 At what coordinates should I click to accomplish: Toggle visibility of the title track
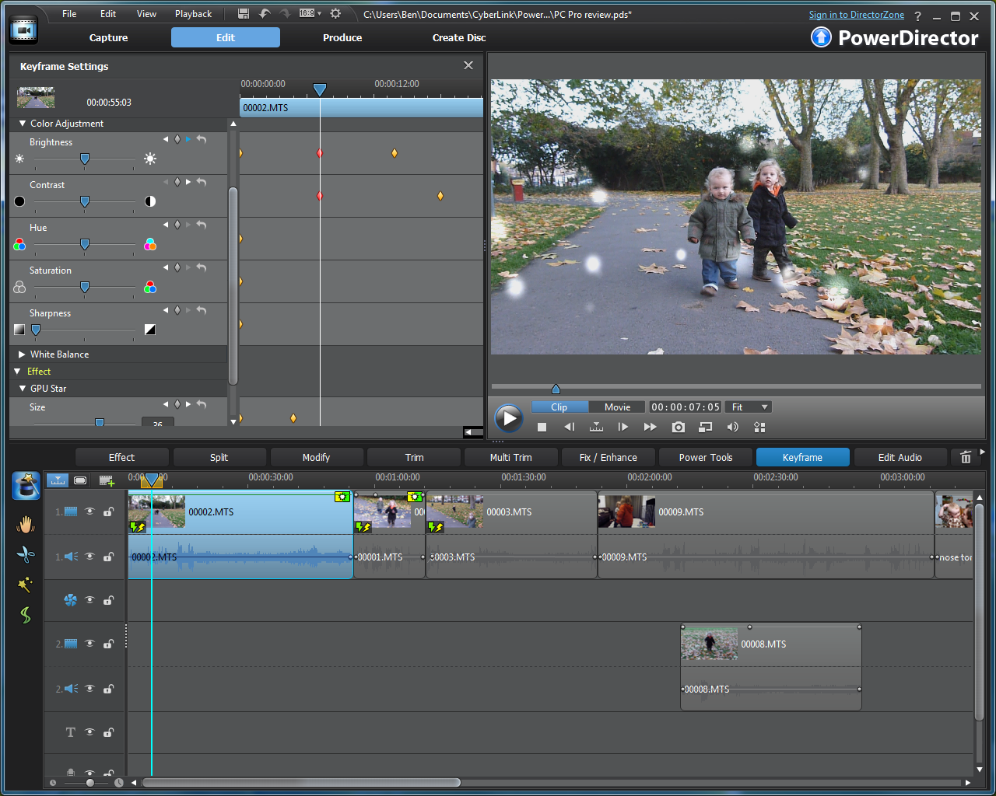coord(89,732)
